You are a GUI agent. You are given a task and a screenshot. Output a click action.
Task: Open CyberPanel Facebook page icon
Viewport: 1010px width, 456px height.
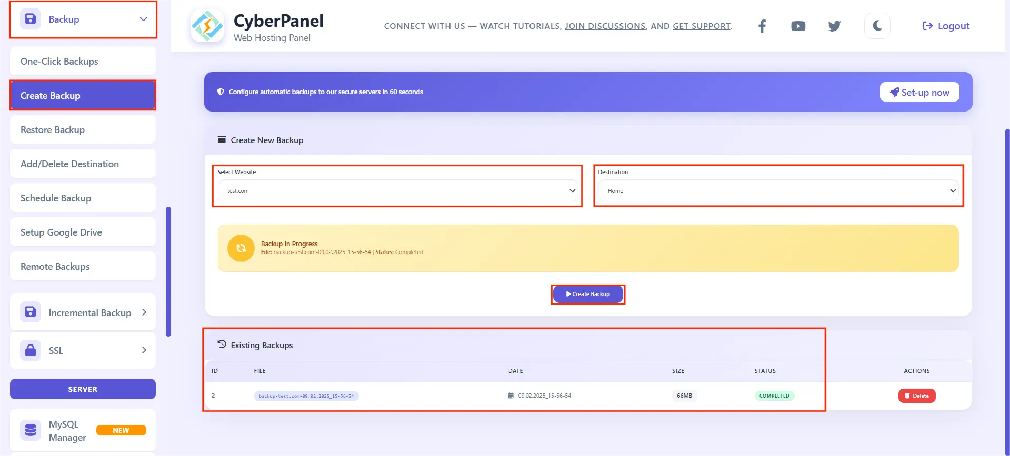pyautogui.click(x=762, y=26)
